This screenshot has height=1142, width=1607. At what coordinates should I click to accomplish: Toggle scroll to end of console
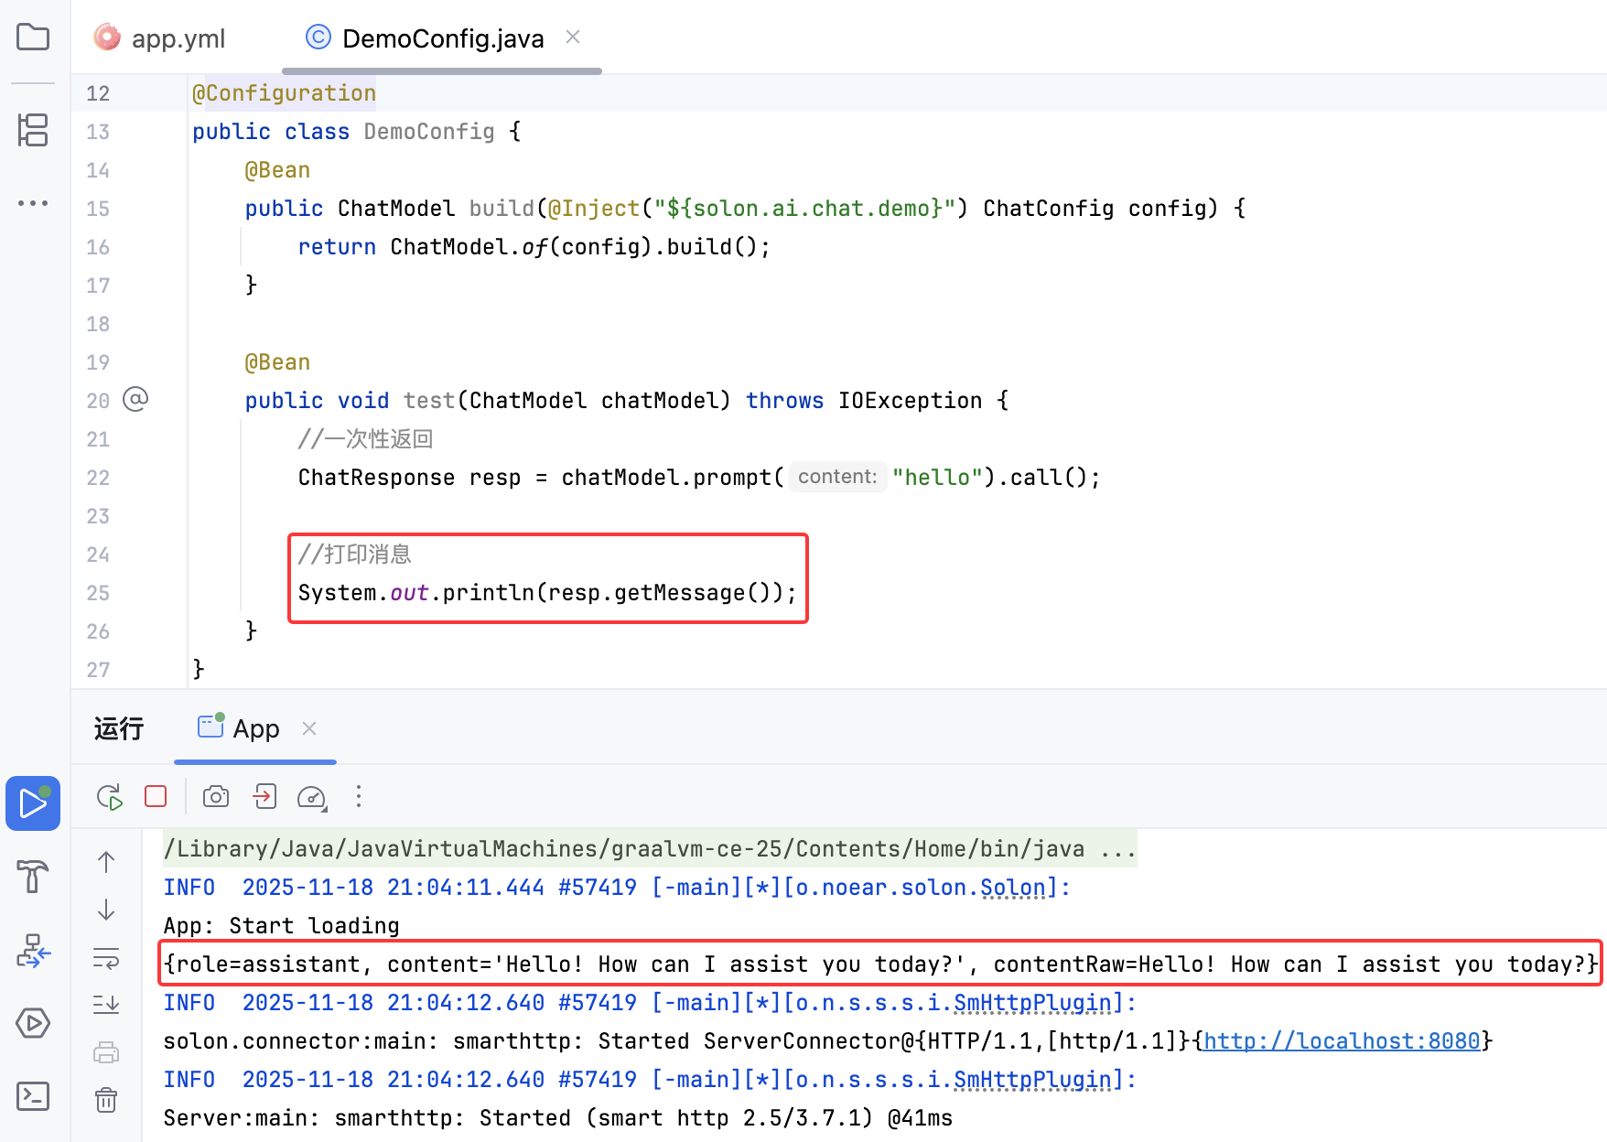click(x=106, y=1005)
